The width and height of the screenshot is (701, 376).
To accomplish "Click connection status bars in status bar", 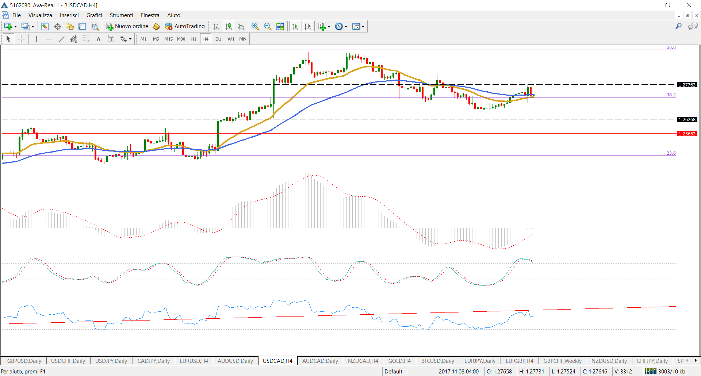I will pos(651,371).
